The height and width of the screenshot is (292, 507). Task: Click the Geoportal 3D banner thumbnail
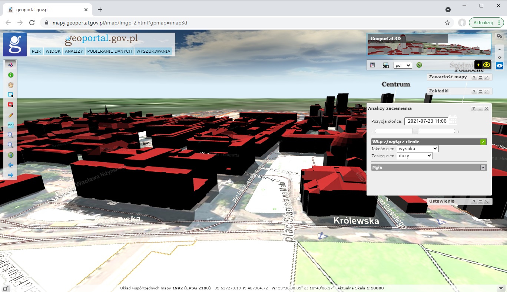[429, 45]
